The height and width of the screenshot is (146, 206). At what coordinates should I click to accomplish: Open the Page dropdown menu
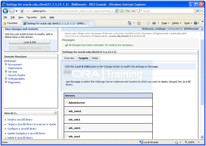165,23
